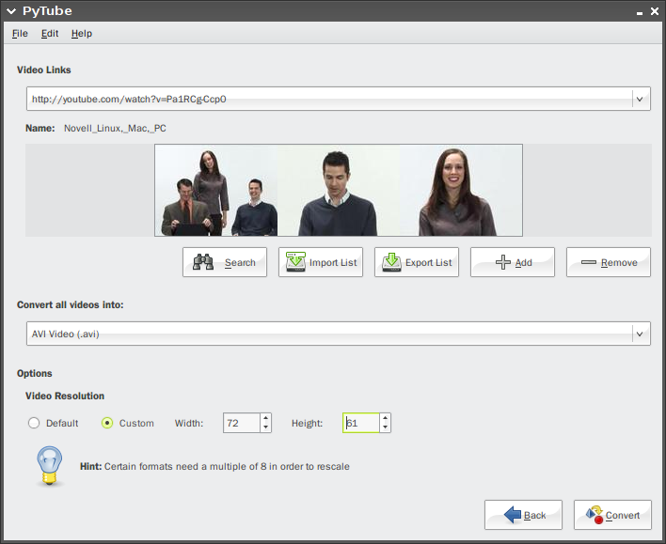Expand the output format dropdown arrow
This screenshot has height=544, width=666.
point(640,334)
